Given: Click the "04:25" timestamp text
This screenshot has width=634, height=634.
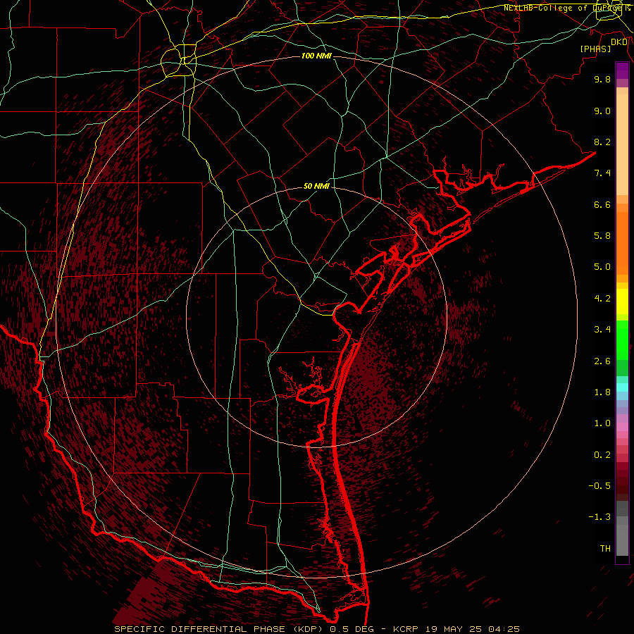Looking at the screenshot, I should (504, 629).
